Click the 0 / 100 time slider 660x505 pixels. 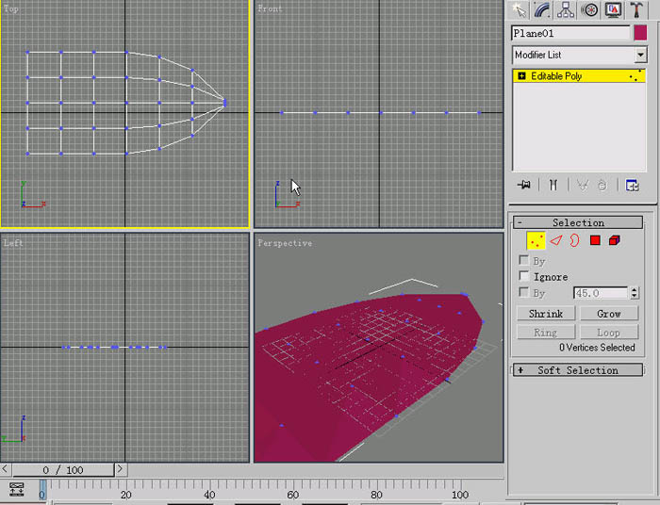[x=63, y=470]
